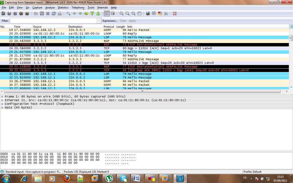Screen dimensions: 293x183
Task: Open the Help lifebuoy icon
Action: coord(175,13)
